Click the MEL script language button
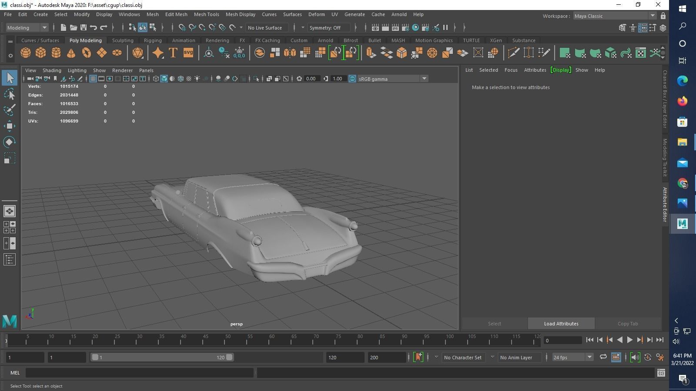Screen dimensions: 696x391 click(x=15, y=372)
